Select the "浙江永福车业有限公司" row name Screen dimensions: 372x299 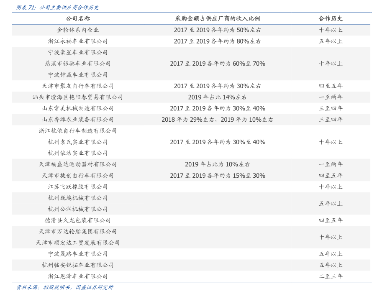click(78, 41)
